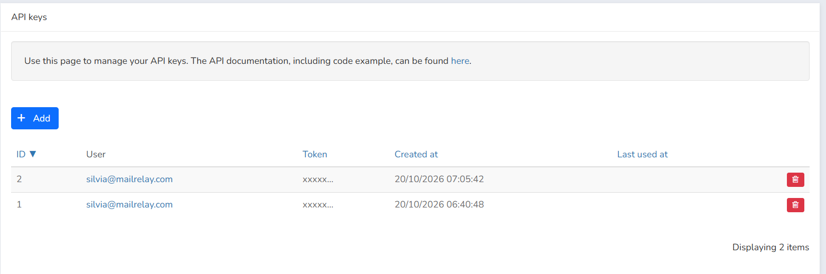This screenshot has height=274, width=826.
Task: Open silvia@mailrelay.com user in row 2
Action: 129,179
